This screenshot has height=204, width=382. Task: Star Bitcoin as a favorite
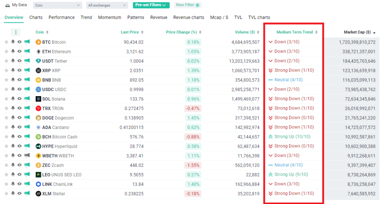click(6, 42)
